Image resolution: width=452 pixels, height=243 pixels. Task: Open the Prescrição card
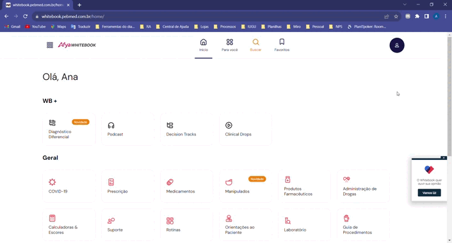coord(128,186)
